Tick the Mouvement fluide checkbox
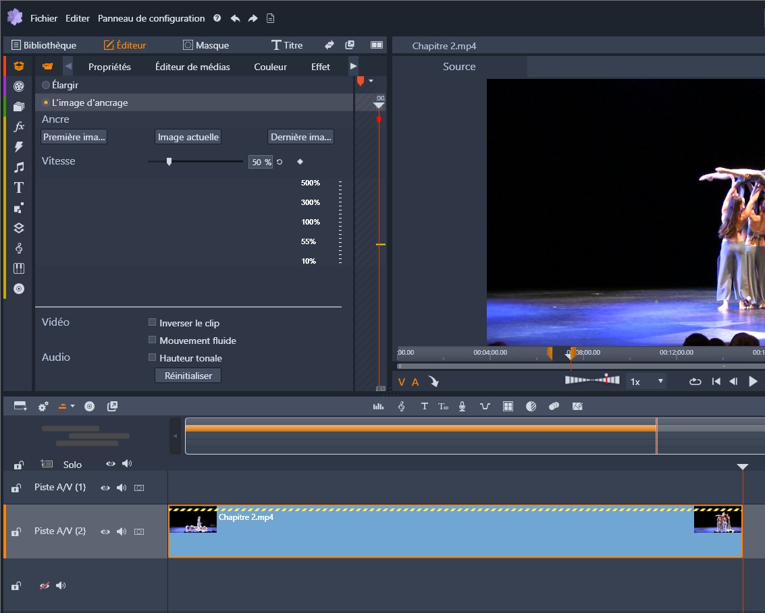 (x=153, y=341)
